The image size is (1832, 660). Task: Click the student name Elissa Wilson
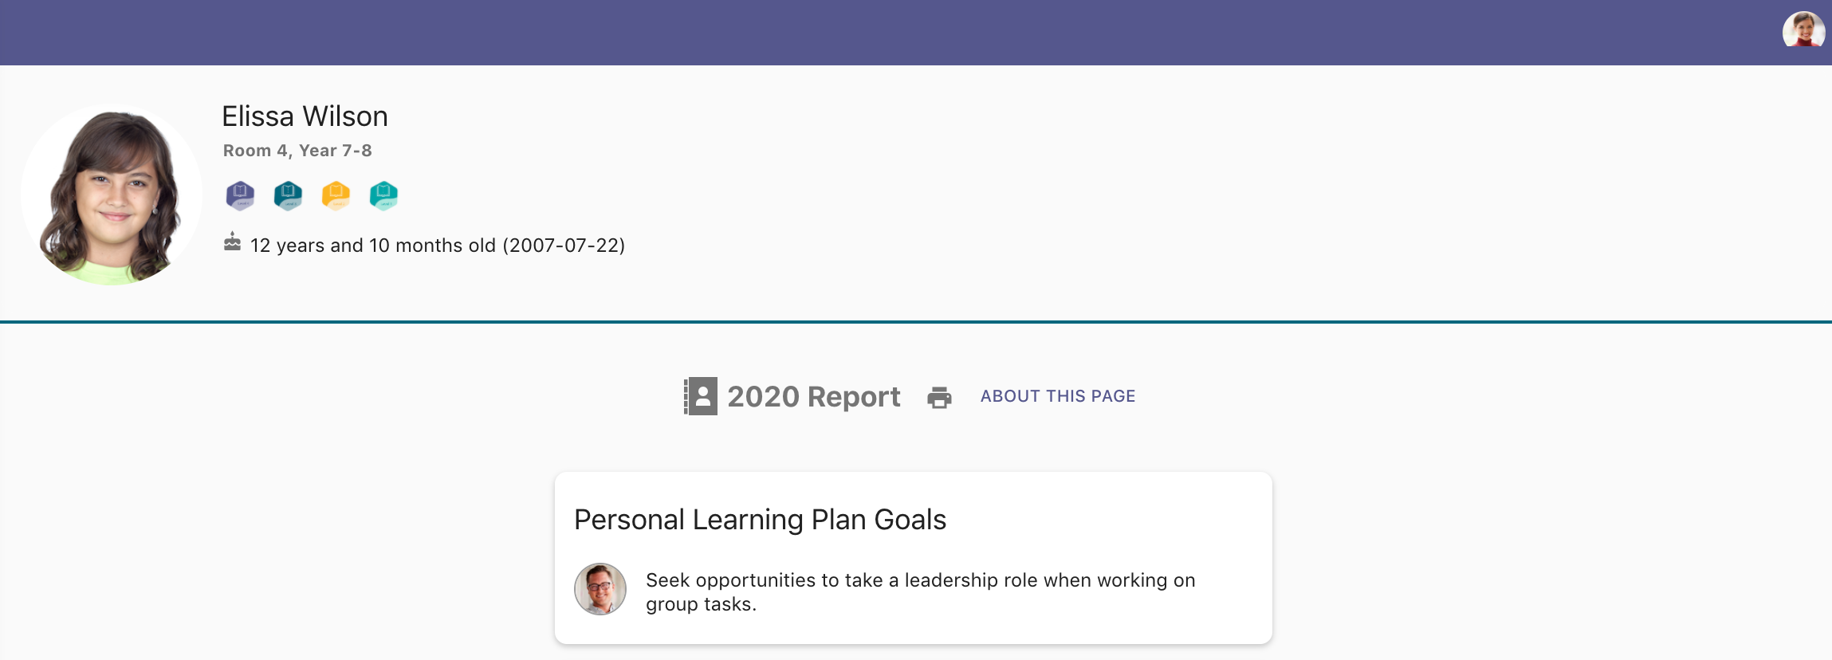coord(305,116)
